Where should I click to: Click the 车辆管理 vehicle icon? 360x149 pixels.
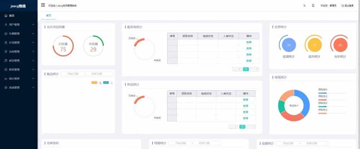6,33
